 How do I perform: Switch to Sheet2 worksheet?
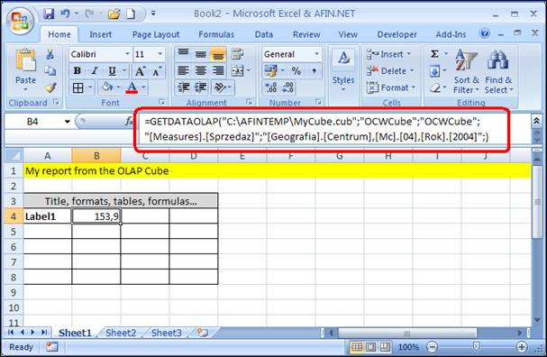click(x=121, y=333)
